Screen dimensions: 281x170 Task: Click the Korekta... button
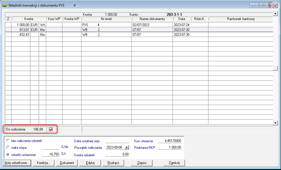(x=44, y=163)
